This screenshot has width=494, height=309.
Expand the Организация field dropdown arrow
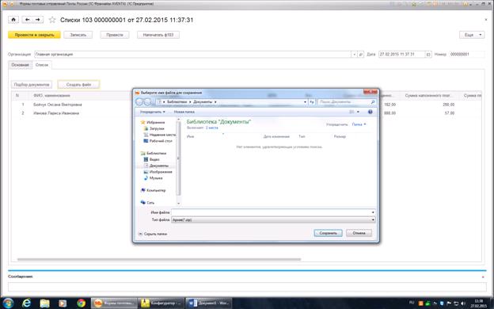pyautogui.click(x=354, y=55)
